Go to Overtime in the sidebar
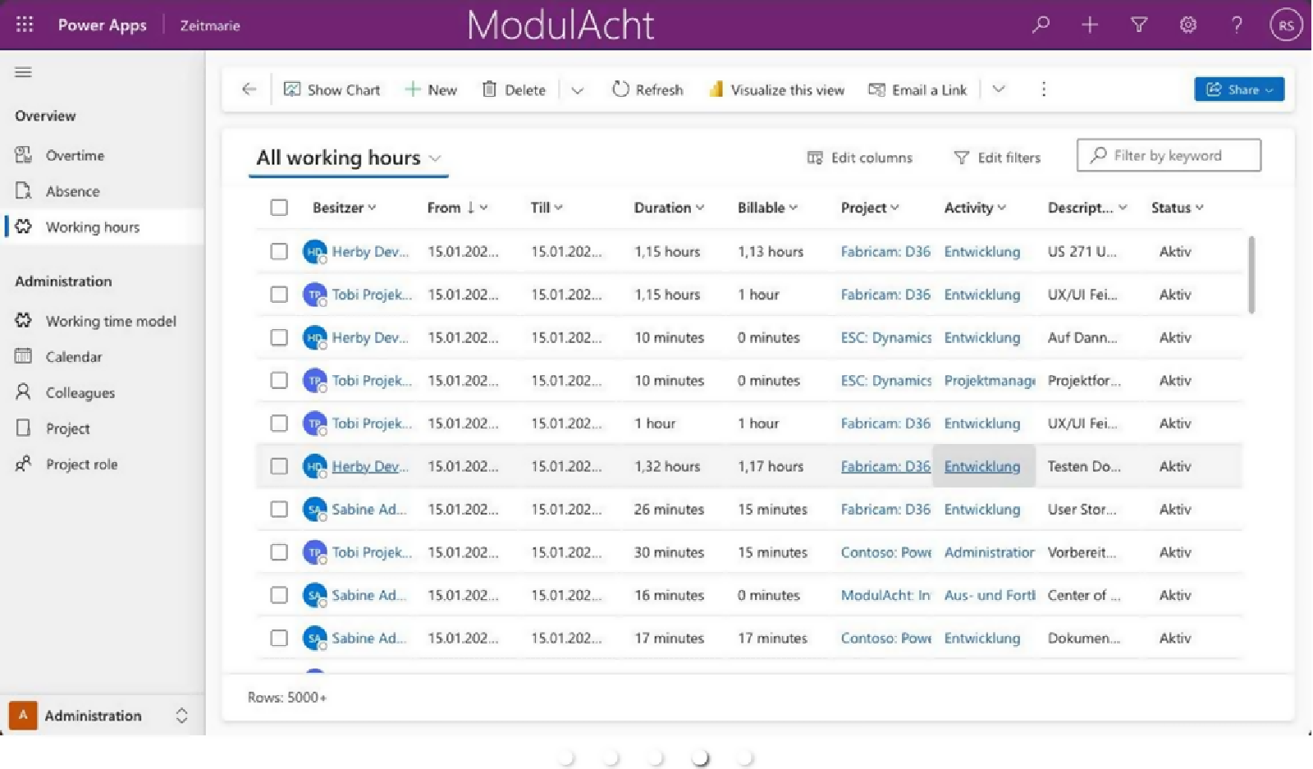 click(75, 155)
